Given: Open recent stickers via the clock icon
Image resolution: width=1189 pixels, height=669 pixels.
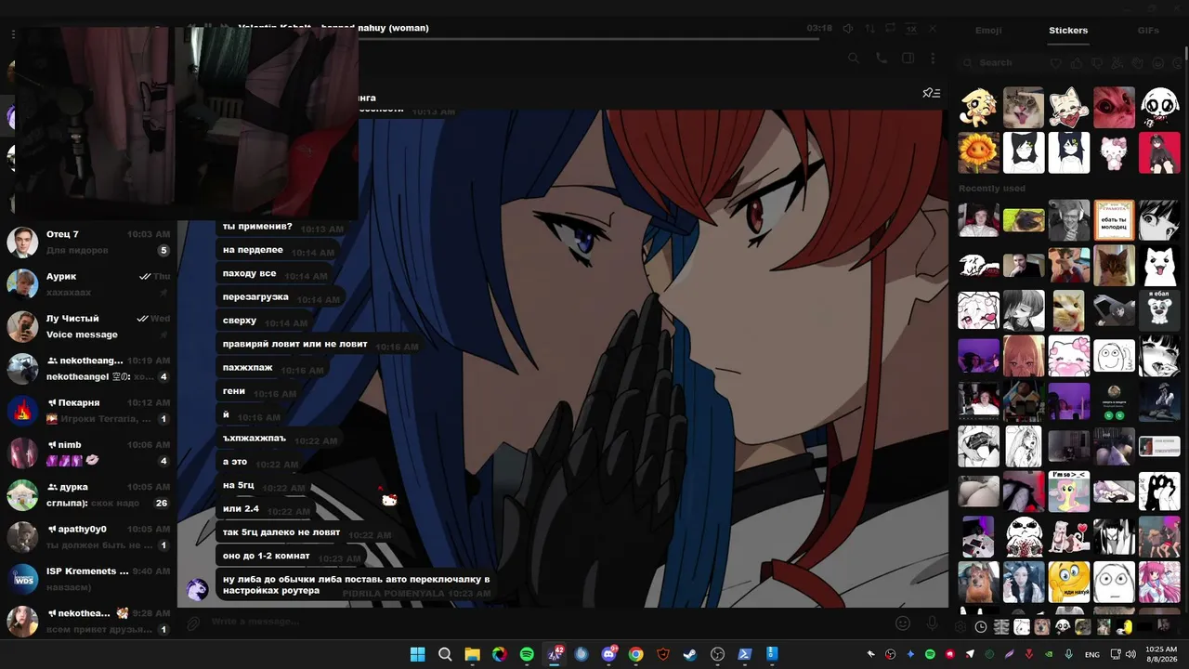Looking at the screenshot, I should [981, 627].
